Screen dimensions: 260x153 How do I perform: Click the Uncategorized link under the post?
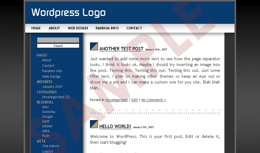tap(116, 100)
